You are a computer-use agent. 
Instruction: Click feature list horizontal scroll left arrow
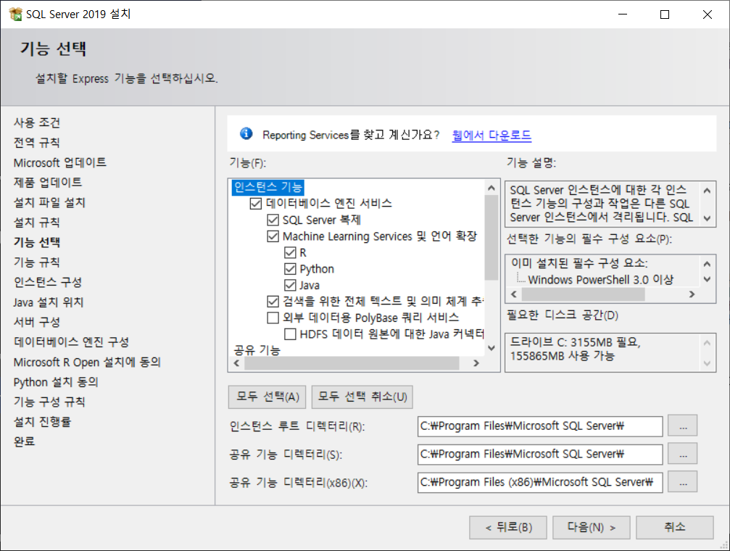click(237, 363)
